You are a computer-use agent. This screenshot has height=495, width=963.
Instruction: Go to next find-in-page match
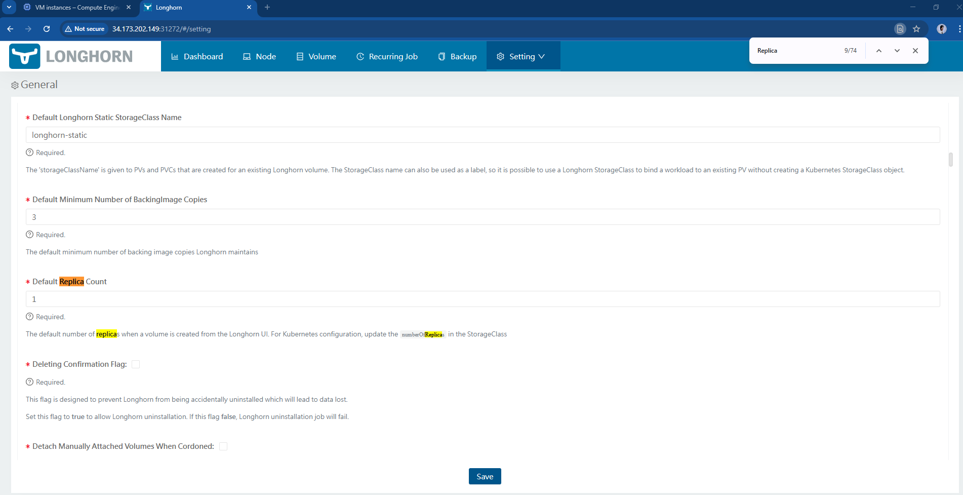(x=897, y=51)
